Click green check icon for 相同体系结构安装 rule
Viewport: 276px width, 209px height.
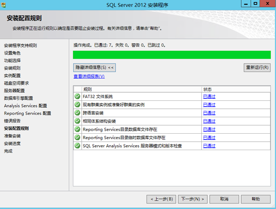pyautogui.click(x=77, y=121)
